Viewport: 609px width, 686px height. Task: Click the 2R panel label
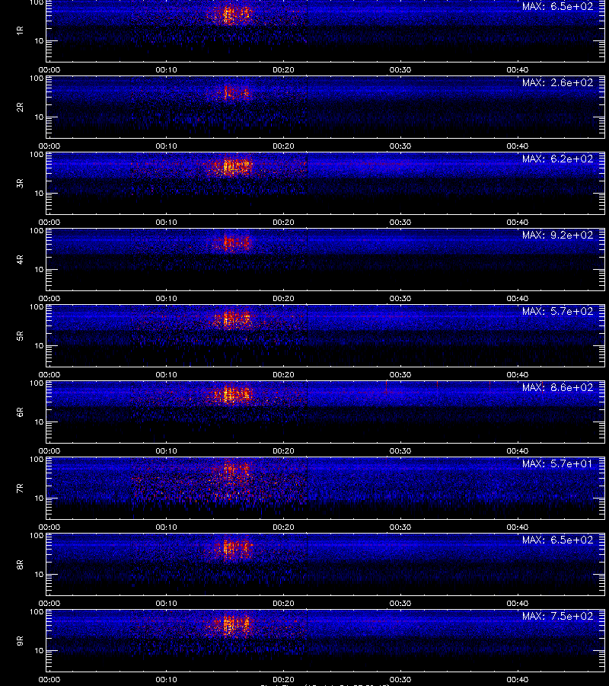click(20, 107)
